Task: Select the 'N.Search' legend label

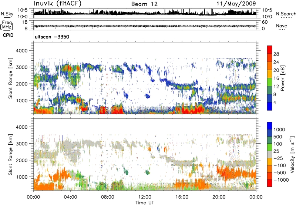Action: [x=286, y=14]
